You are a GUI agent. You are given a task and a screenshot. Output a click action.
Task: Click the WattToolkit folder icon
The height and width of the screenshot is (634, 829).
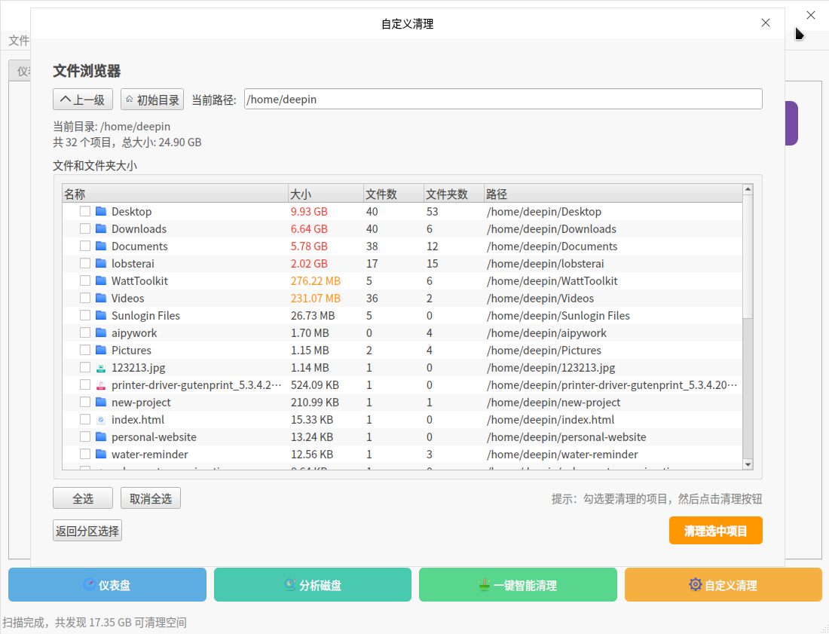[101, 281]
